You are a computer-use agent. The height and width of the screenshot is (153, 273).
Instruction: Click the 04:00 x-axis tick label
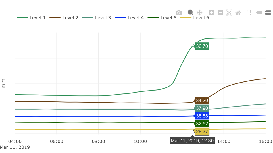[15, 141]
